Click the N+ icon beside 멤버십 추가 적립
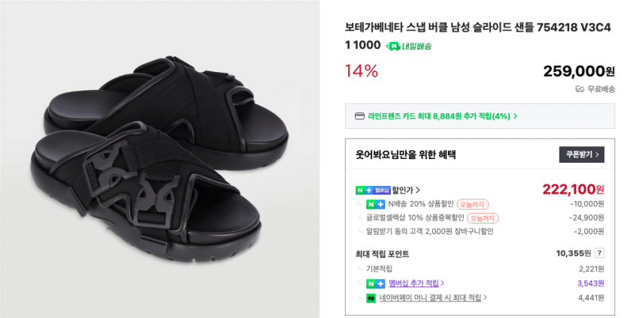The image size is (639, 318). (375, 283)
